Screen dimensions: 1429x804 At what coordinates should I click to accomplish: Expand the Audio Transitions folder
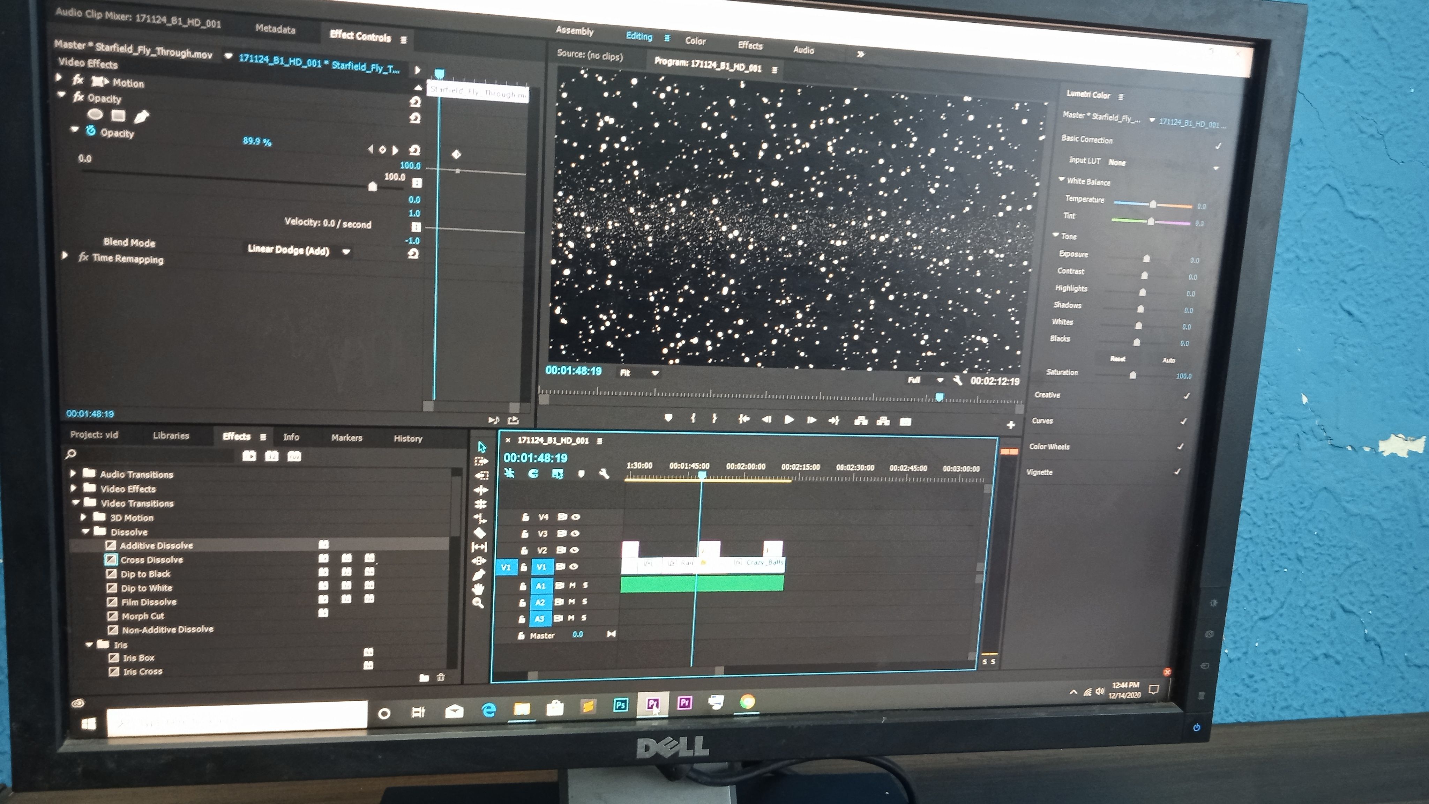73,473
